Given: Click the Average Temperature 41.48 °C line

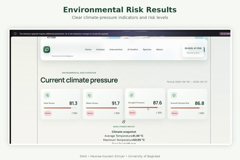Looking at the screenshot, I should tap(124, 136).
